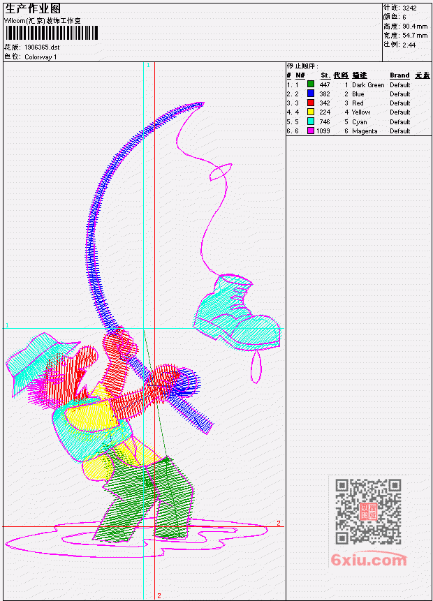433x601 pixels.
Task: Click the scale value 2.44
Action: (x=409, y=45)
